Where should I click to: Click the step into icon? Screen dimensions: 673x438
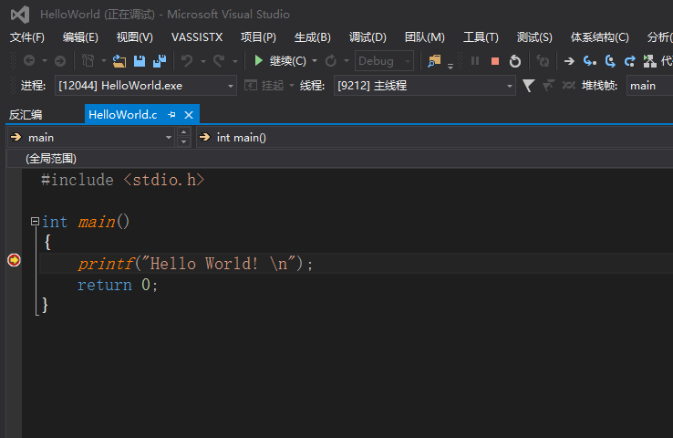(589, 61)
